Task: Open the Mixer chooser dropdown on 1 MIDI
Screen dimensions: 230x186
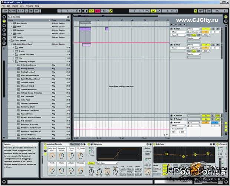Action: point(178,32)
